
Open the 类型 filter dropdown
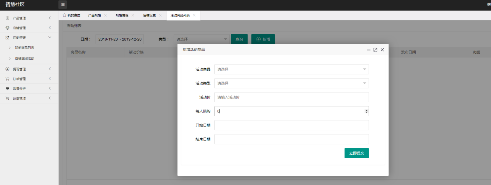tap(202, 39)
